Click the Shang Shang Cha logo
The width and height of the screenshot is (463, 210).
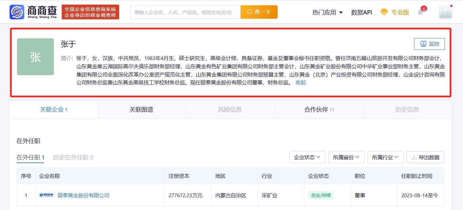33,12
